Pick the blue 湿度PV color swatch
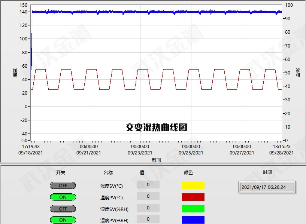 (x=193, y=220)
